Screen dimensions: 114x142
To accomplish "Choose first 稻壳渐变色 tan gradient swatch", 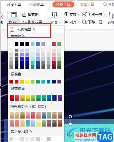I will coord(12,115).
